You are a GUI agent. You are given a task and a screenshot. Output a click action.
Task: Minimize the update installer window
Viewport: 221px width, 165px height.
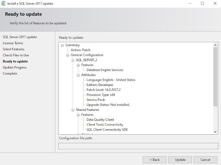tap(190, 3)
